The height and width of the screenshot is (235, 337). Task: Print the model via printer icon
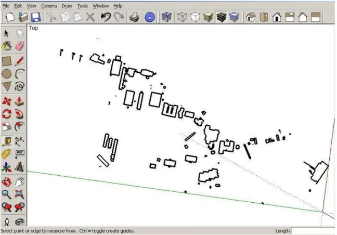[x=134, y=17]
